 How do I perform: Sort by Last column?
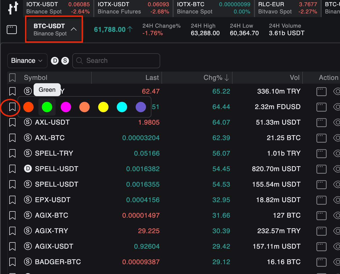[152, 78]
